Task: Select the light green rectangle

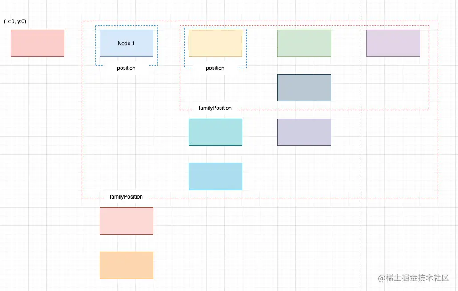Action: click(304, 43)
